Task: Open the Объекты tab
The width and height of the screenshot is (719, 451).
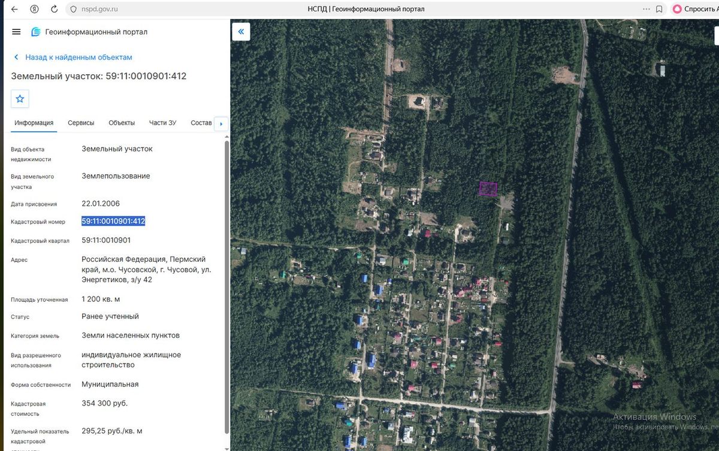Action: click(122, 123)
